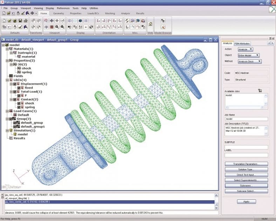Image resolution: width=276 pixels, height=221 pixels.
Task: Toggle the default_group checkbox
Action: pyautogui.click(x=15, y=123)
